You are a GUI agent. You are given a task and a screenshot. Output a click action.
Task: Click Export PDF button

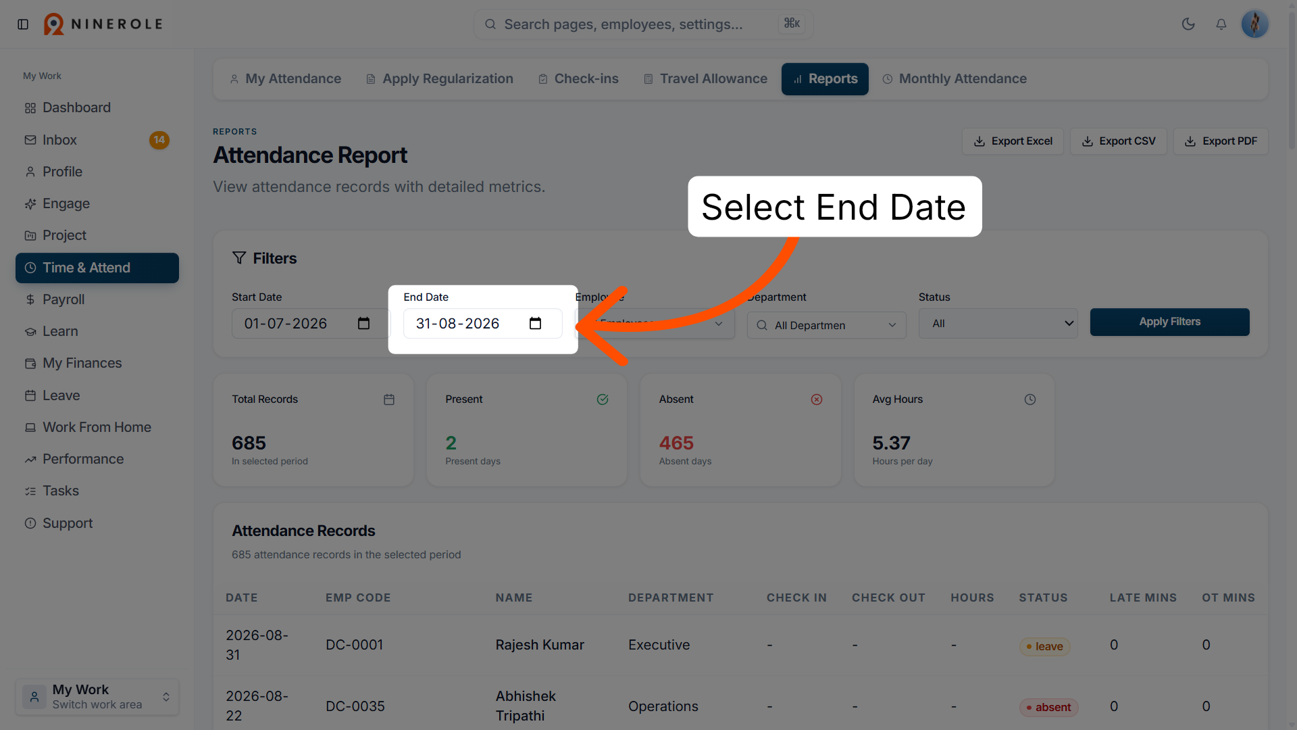coord(1221,141)
